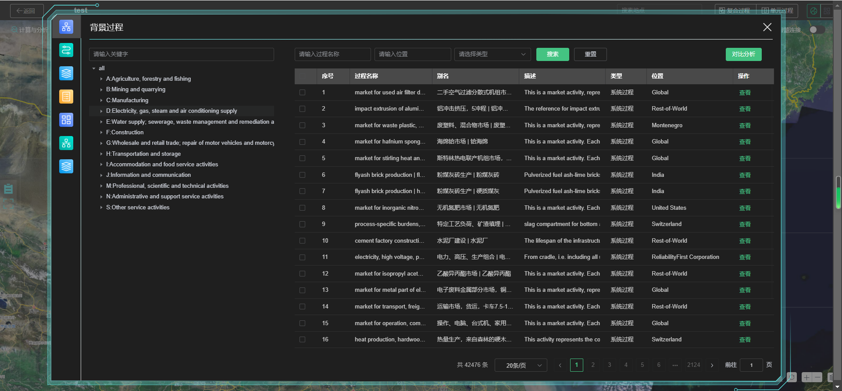Expand F:Construction tree node
Image resolution: width=842 pixels, height=391 pixels.
coord(101,133)
